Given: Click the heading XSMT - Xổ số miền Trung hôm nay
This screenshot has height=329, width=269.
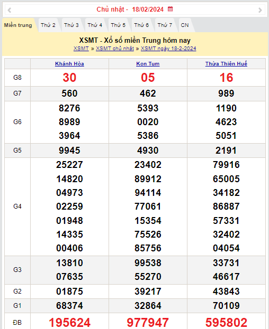Looking at the screenshot, I should [135, 40].
